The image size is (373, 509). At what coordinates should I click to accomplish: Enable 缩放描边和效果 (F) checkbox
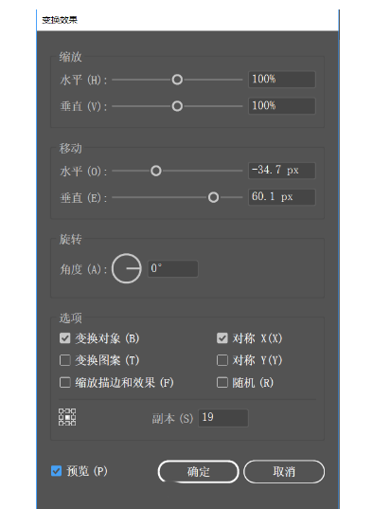65,382
